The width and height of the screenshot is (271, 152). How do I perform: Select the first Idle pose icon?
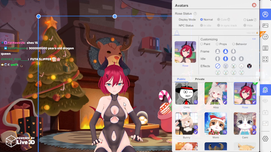218,59
